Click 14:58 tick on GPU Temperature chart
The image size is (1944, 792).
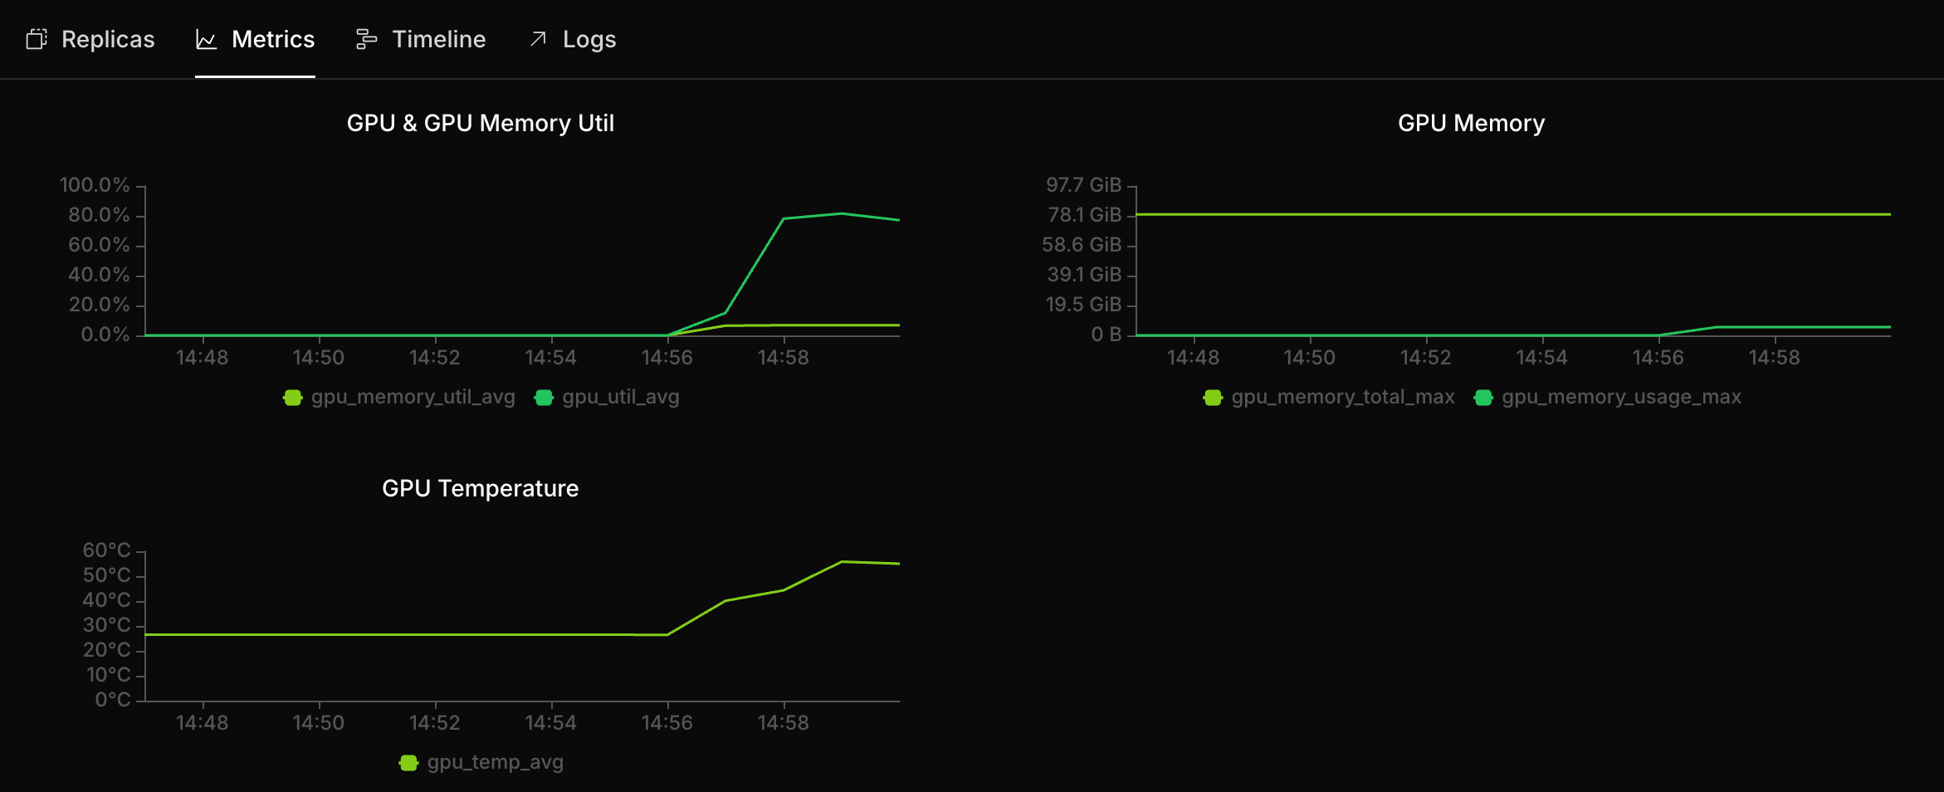point(783,723)
